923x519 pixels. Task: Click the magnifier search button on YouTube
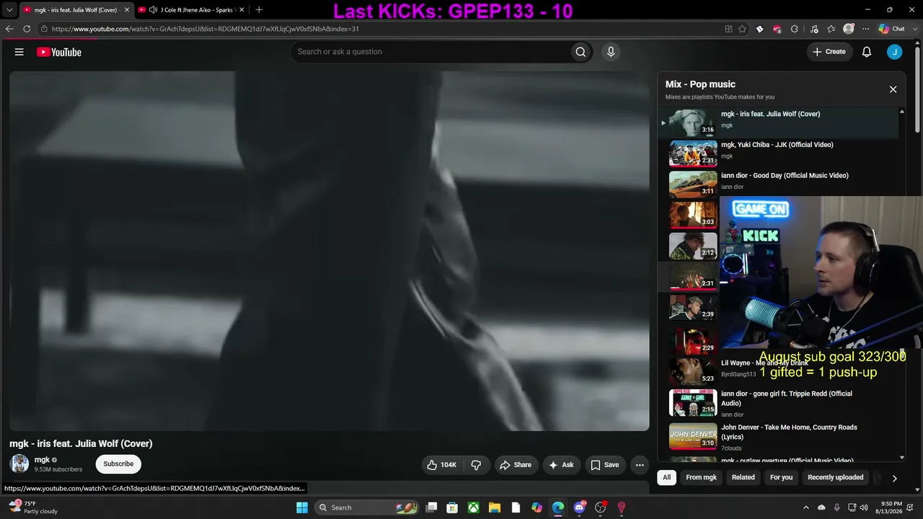580,52
